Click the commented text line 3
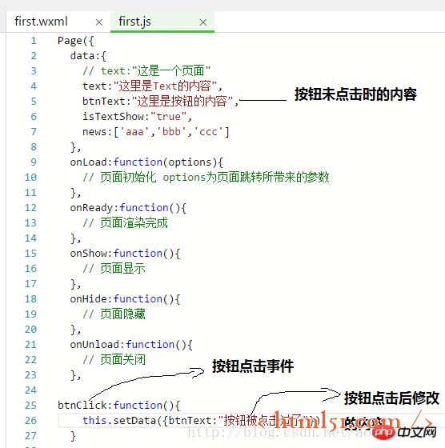This screenshot has width=445, height=448. tap(146, 71)
